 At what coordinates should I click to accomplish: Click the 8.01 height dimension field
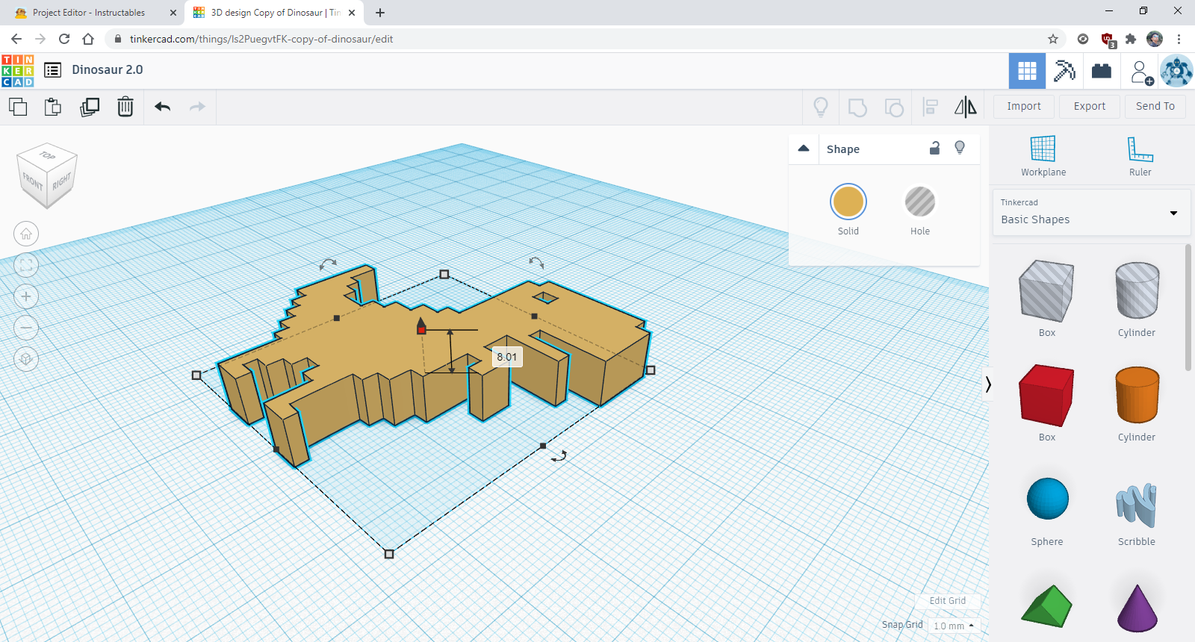point(507,357)
